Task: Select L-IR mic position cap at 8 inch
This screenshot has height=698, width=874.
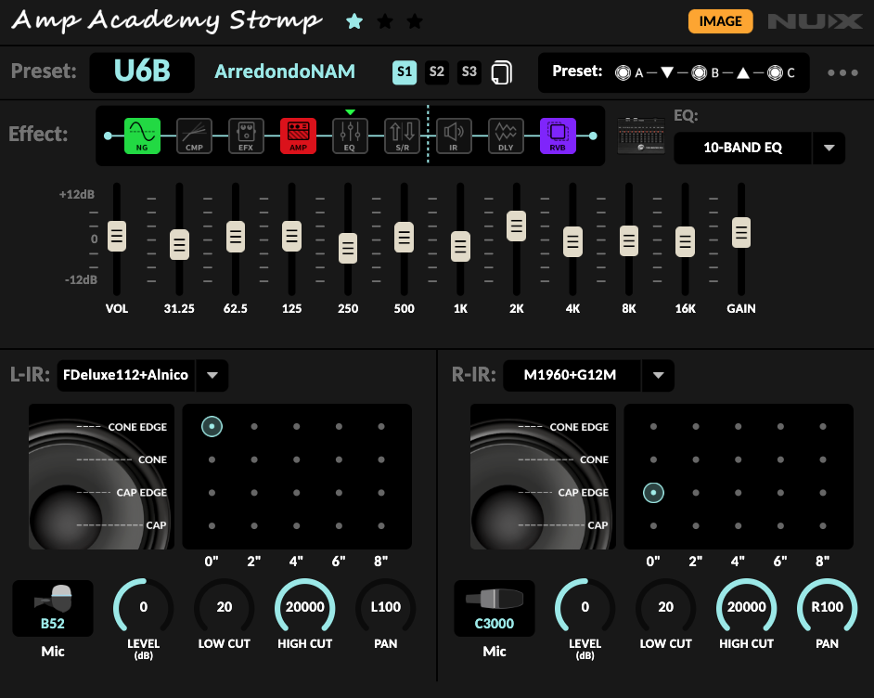Action: tap(381, 525)
